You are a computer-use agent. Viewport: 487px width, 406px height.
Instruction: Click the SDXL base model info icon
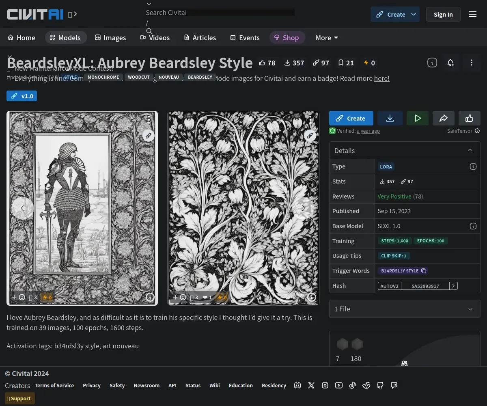[x=473, y=226]
